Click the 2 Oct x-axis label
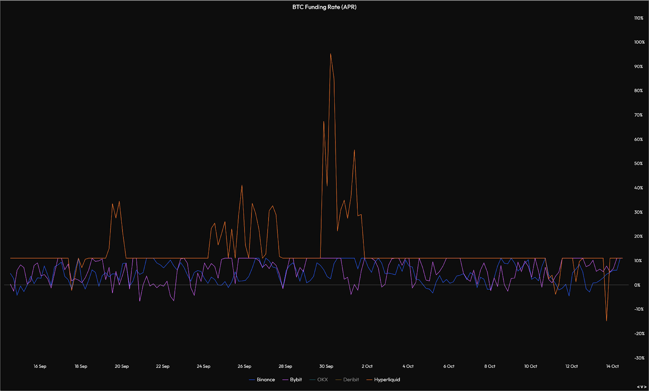The image size is (649, 391). [367, 366]
